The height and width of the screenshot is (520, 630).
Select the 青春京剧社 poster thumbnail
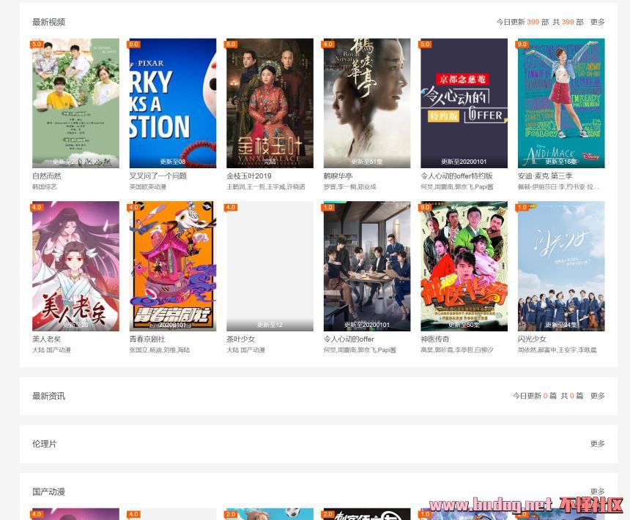coord(173,266)
